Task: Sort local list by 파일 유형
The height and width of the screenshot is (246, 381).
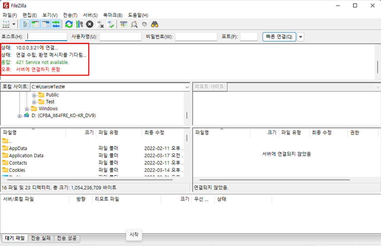Action: tap(119, 132)
